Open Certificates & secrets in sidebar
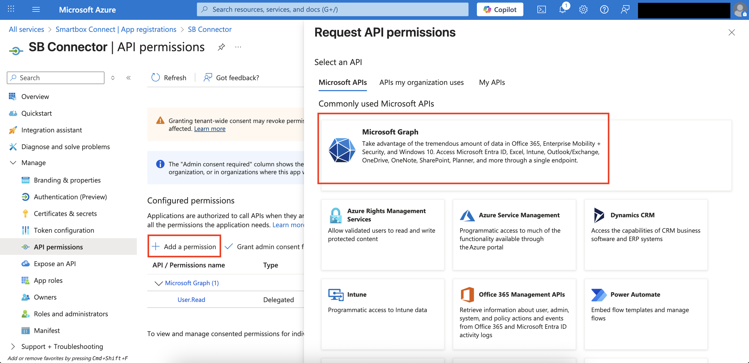 point(65,214)
